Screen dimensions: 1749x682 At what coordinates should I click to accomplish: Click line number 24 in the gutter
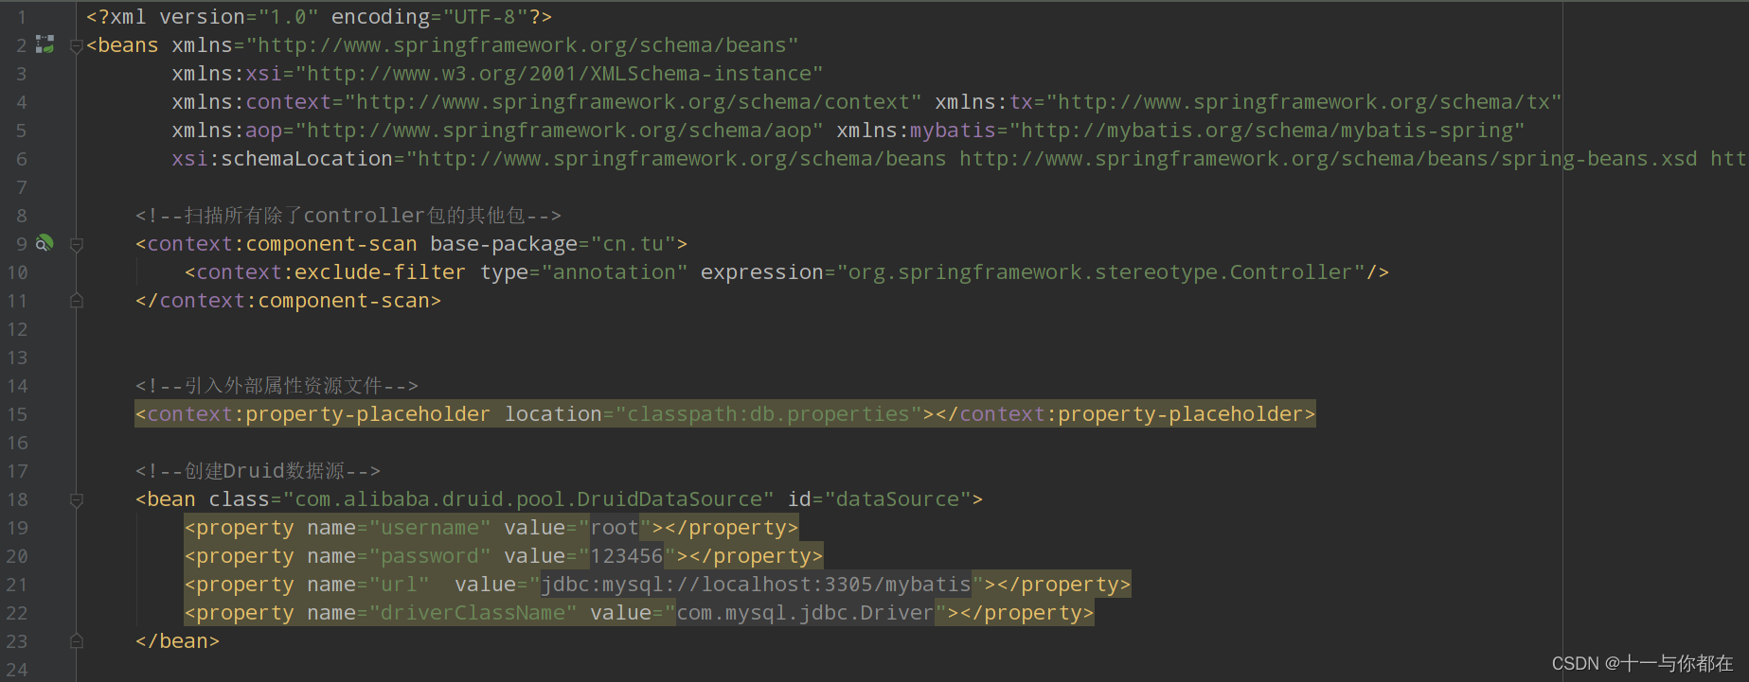coord(17,670)
